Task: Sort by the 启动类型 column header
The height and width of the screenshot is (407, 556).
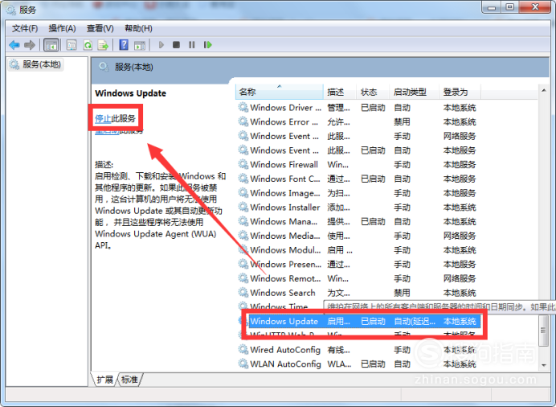Action: 414,92
